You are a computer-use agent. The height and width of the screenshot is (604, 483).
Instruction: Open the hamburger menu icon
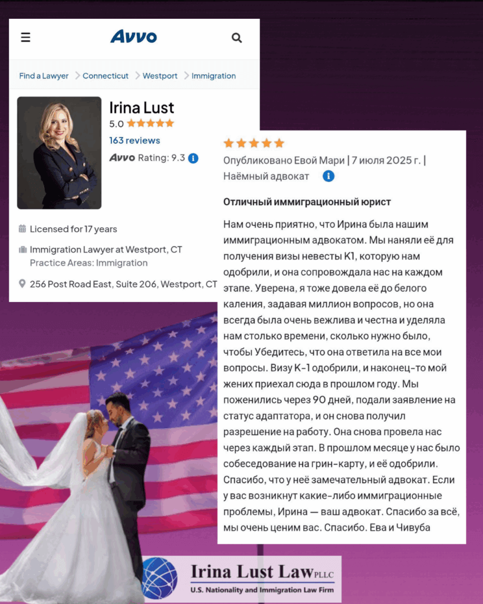pyautogui.click(x=25, y=37)
